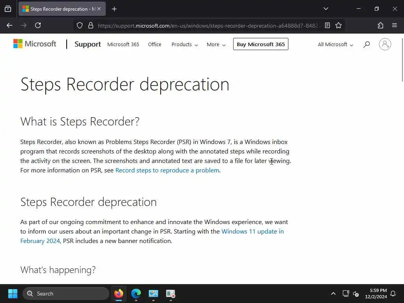Screen dimensions: 404x303
Task: Open the notifications bell
Action: point(393,294)
